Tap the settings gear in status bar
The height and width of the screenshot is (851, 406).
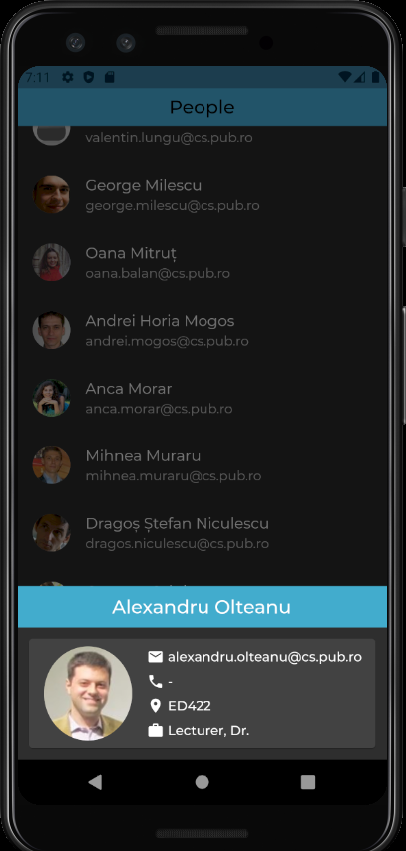pos(67,77)
